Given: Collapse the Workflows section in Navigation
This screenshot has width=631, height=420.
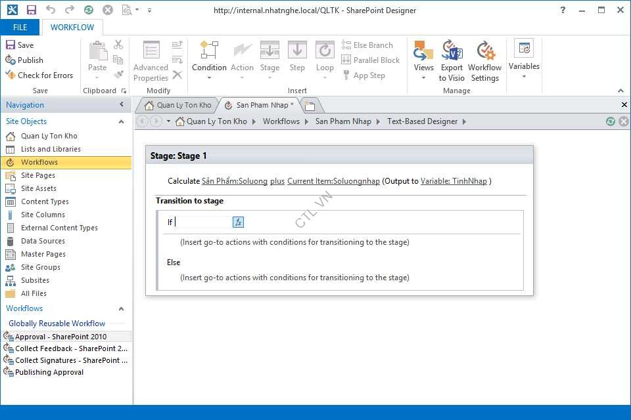Looking at the screenshot, I should (x=121, y=308).
